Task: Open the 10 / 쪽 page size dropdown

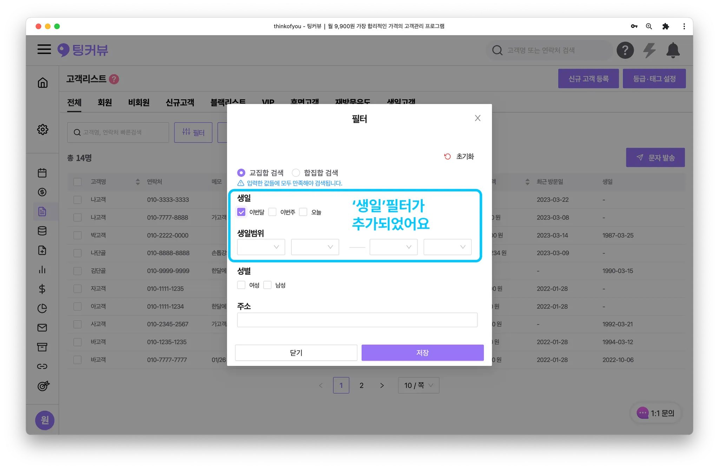Action: coord(418,385)
